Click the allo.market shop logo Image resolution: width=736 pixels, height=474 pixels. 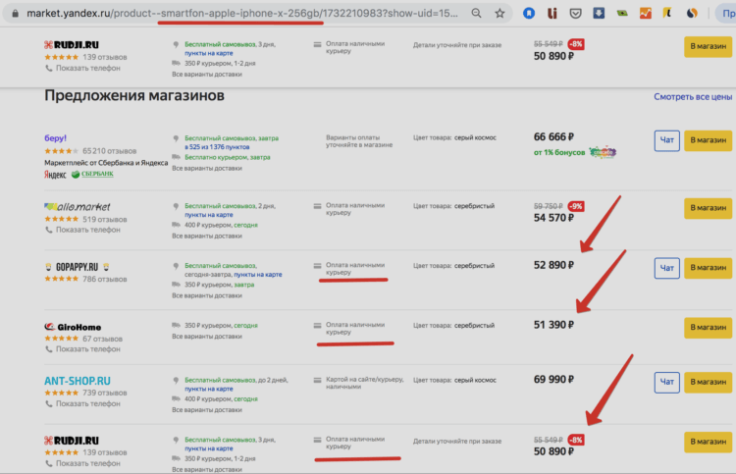(x=78, y=206)
